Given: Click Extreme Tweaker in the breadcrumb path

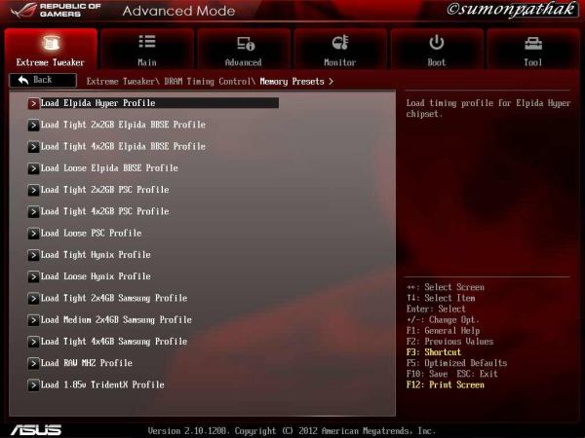Looking at the screenshot, I should tap(121, 81).
